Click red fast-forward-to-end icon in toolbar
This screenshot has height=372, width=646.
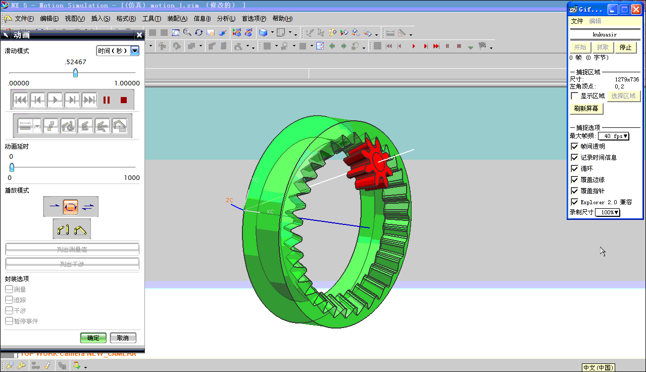[x=436, y=46]
